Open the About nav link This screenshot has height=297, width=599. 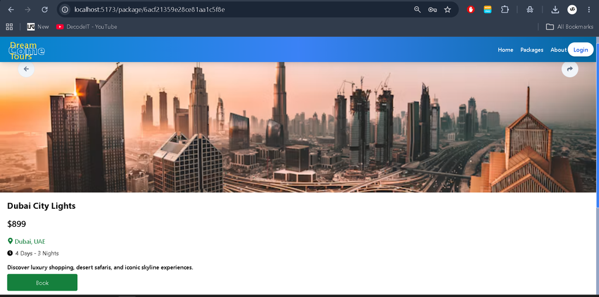[559, 50]
